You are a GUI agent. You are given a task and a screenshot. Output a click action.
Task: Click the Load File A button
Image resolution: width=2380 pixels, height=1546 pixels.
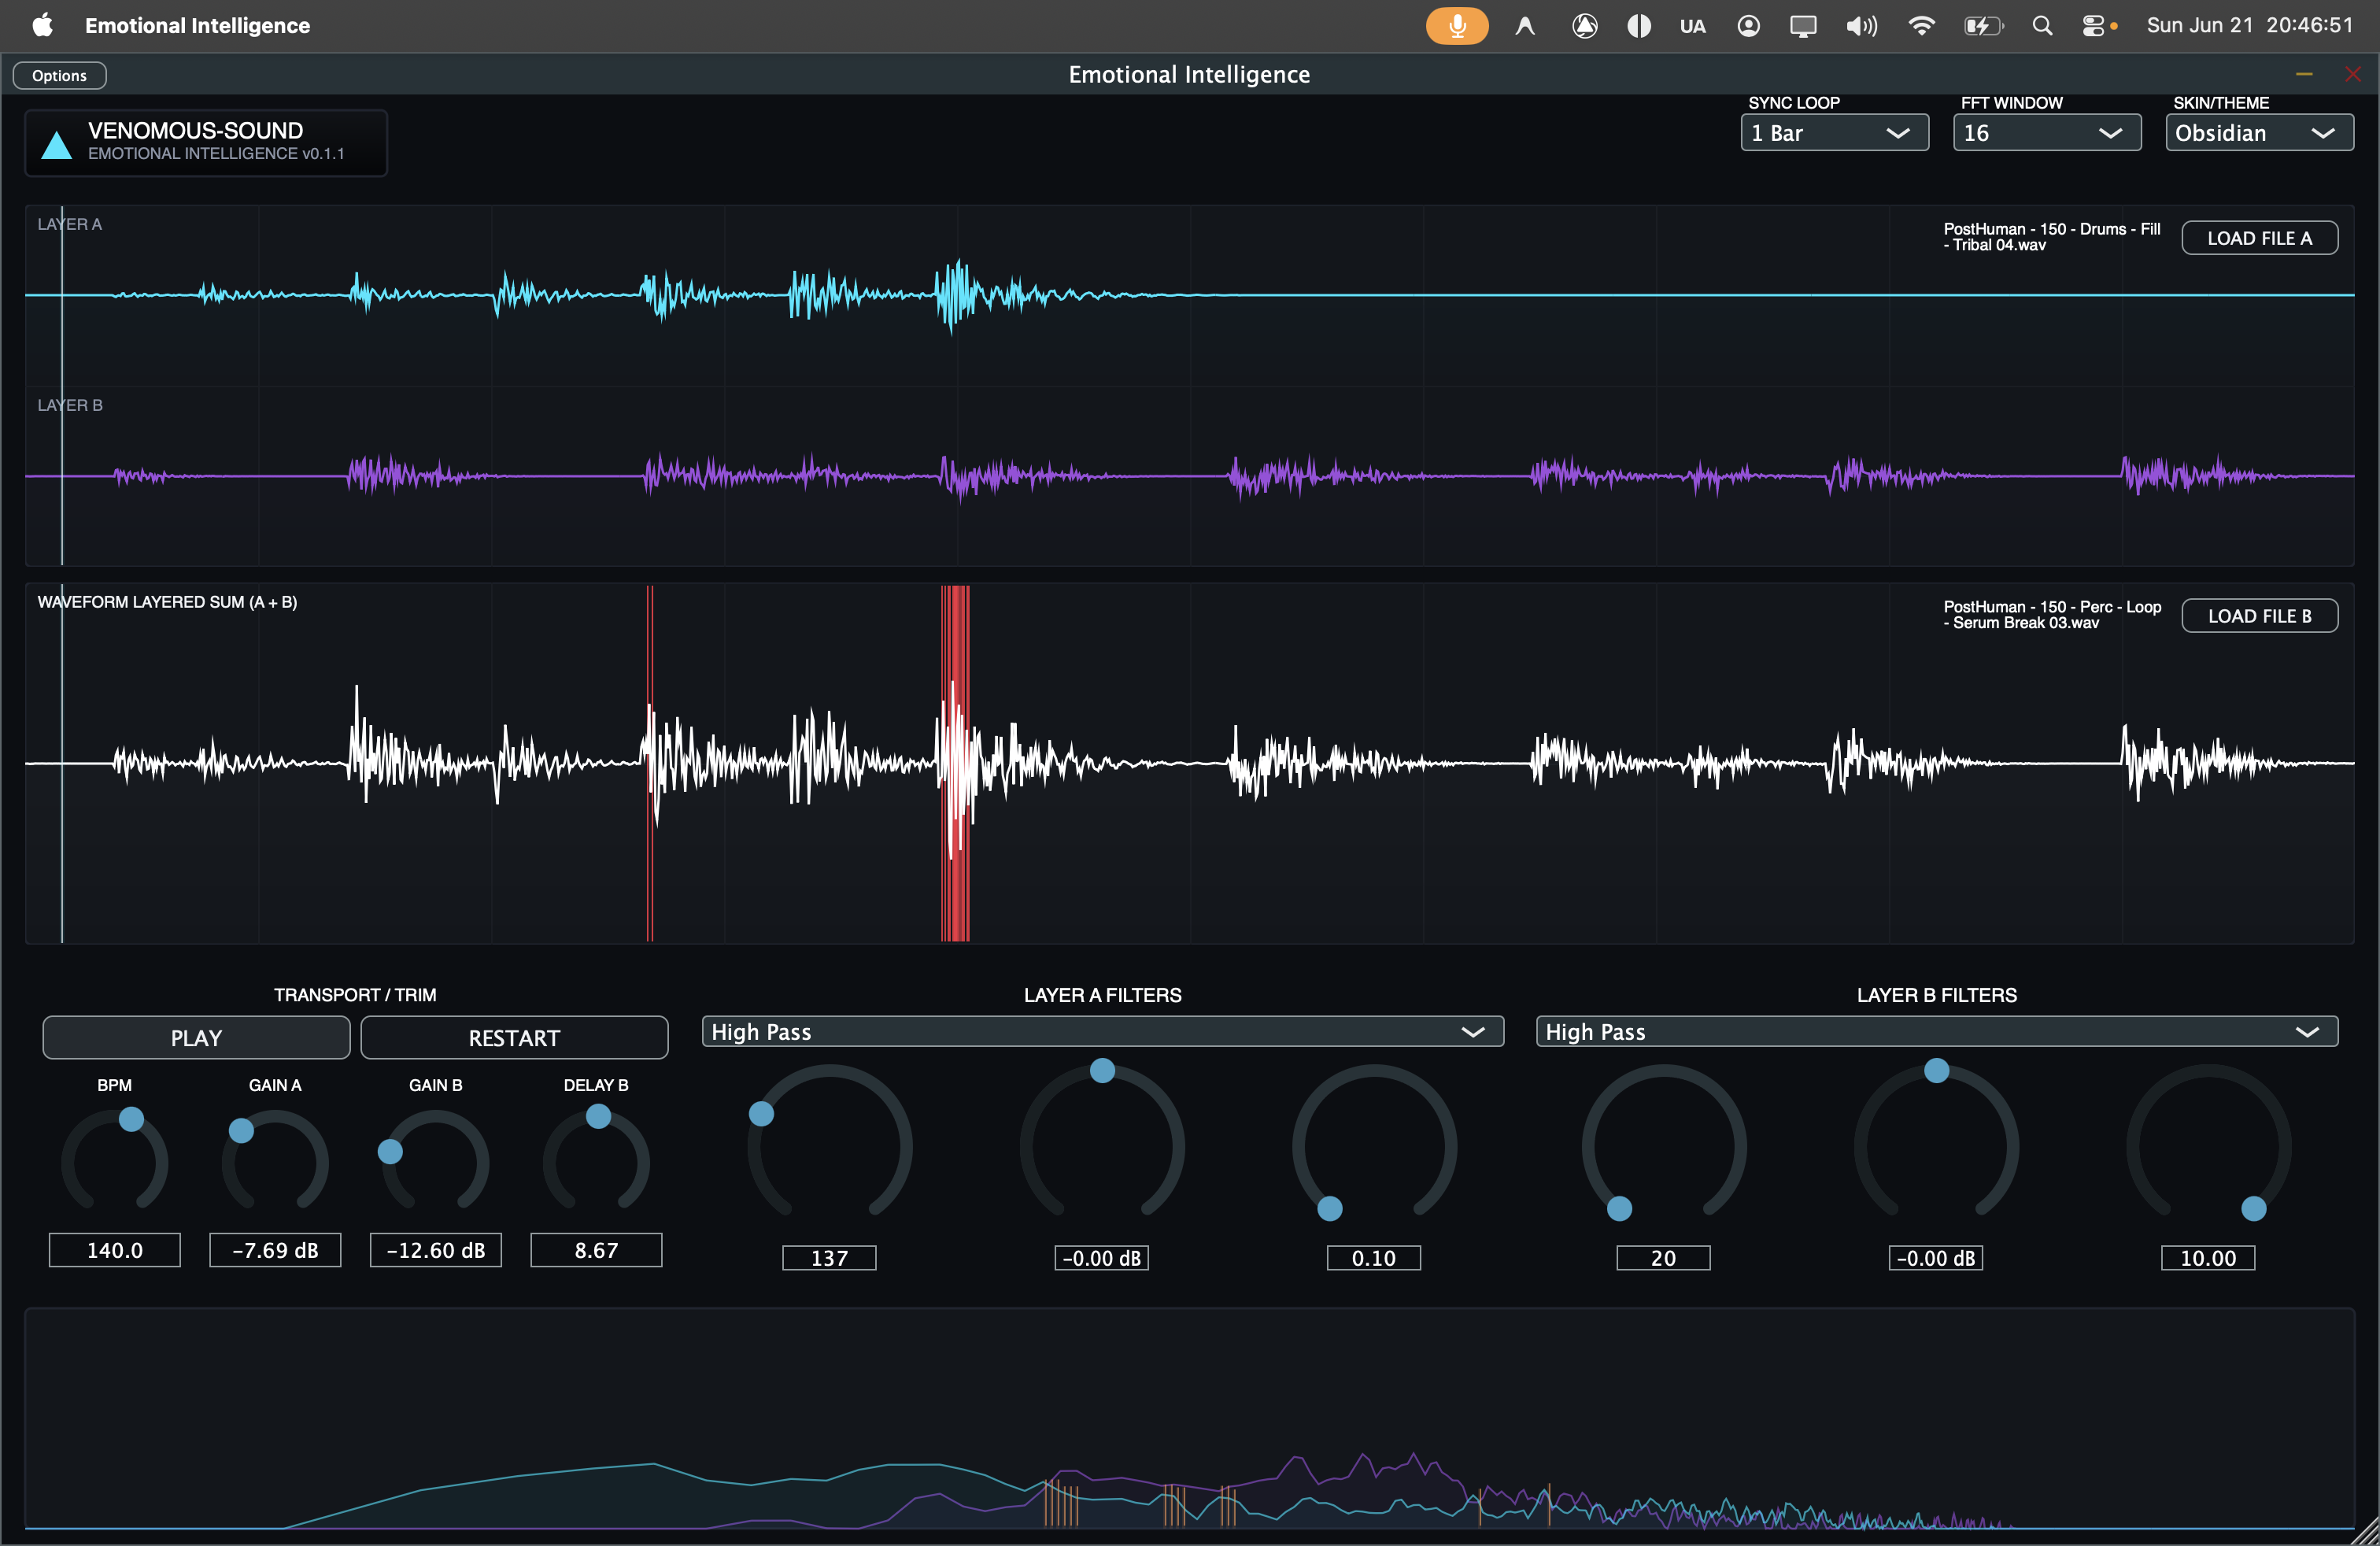(2259, 238)
